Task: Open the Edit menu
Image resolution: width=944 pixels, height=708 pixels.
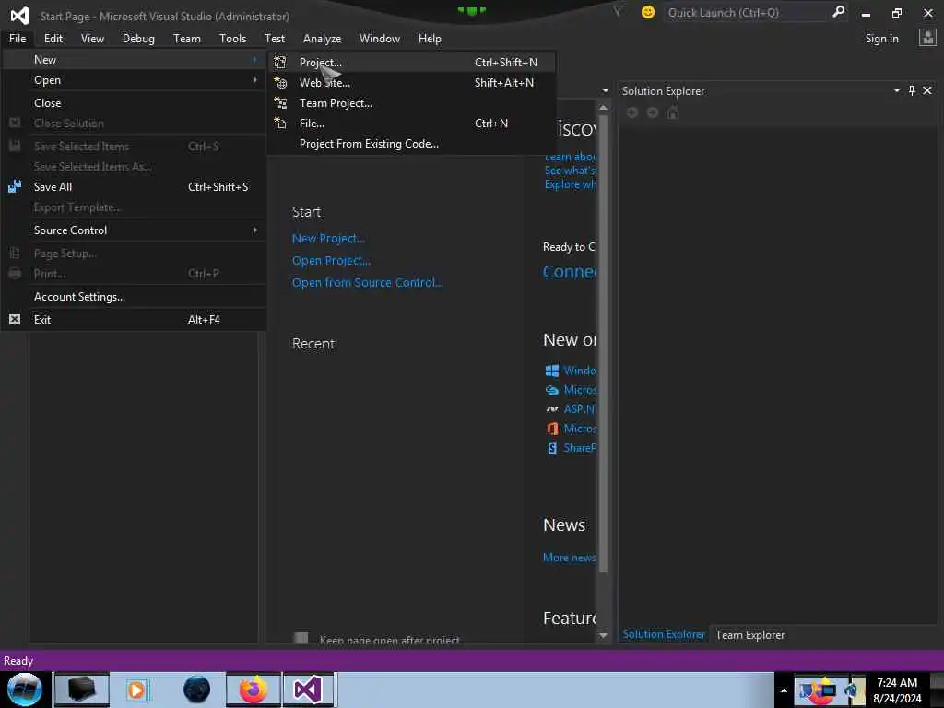Action: (x=53, y=39)
